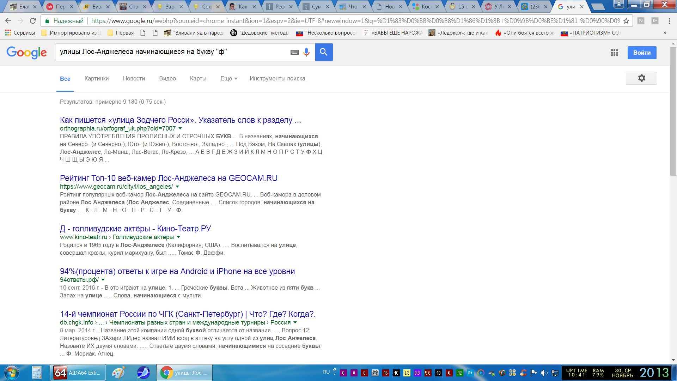Expand geocam.ru result options arrow
677x381 pixels.
click(177, 187)
